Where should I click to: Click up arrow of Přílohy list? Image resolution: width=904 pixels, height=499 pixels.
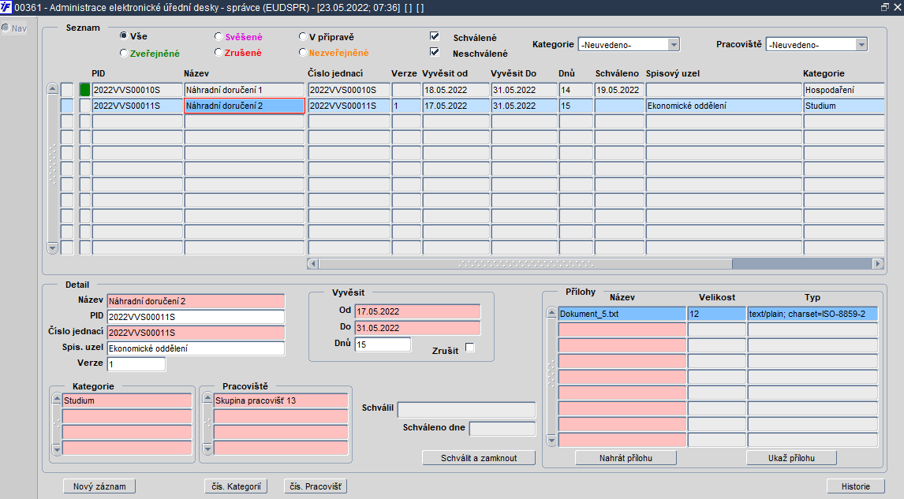pos(551,314)
